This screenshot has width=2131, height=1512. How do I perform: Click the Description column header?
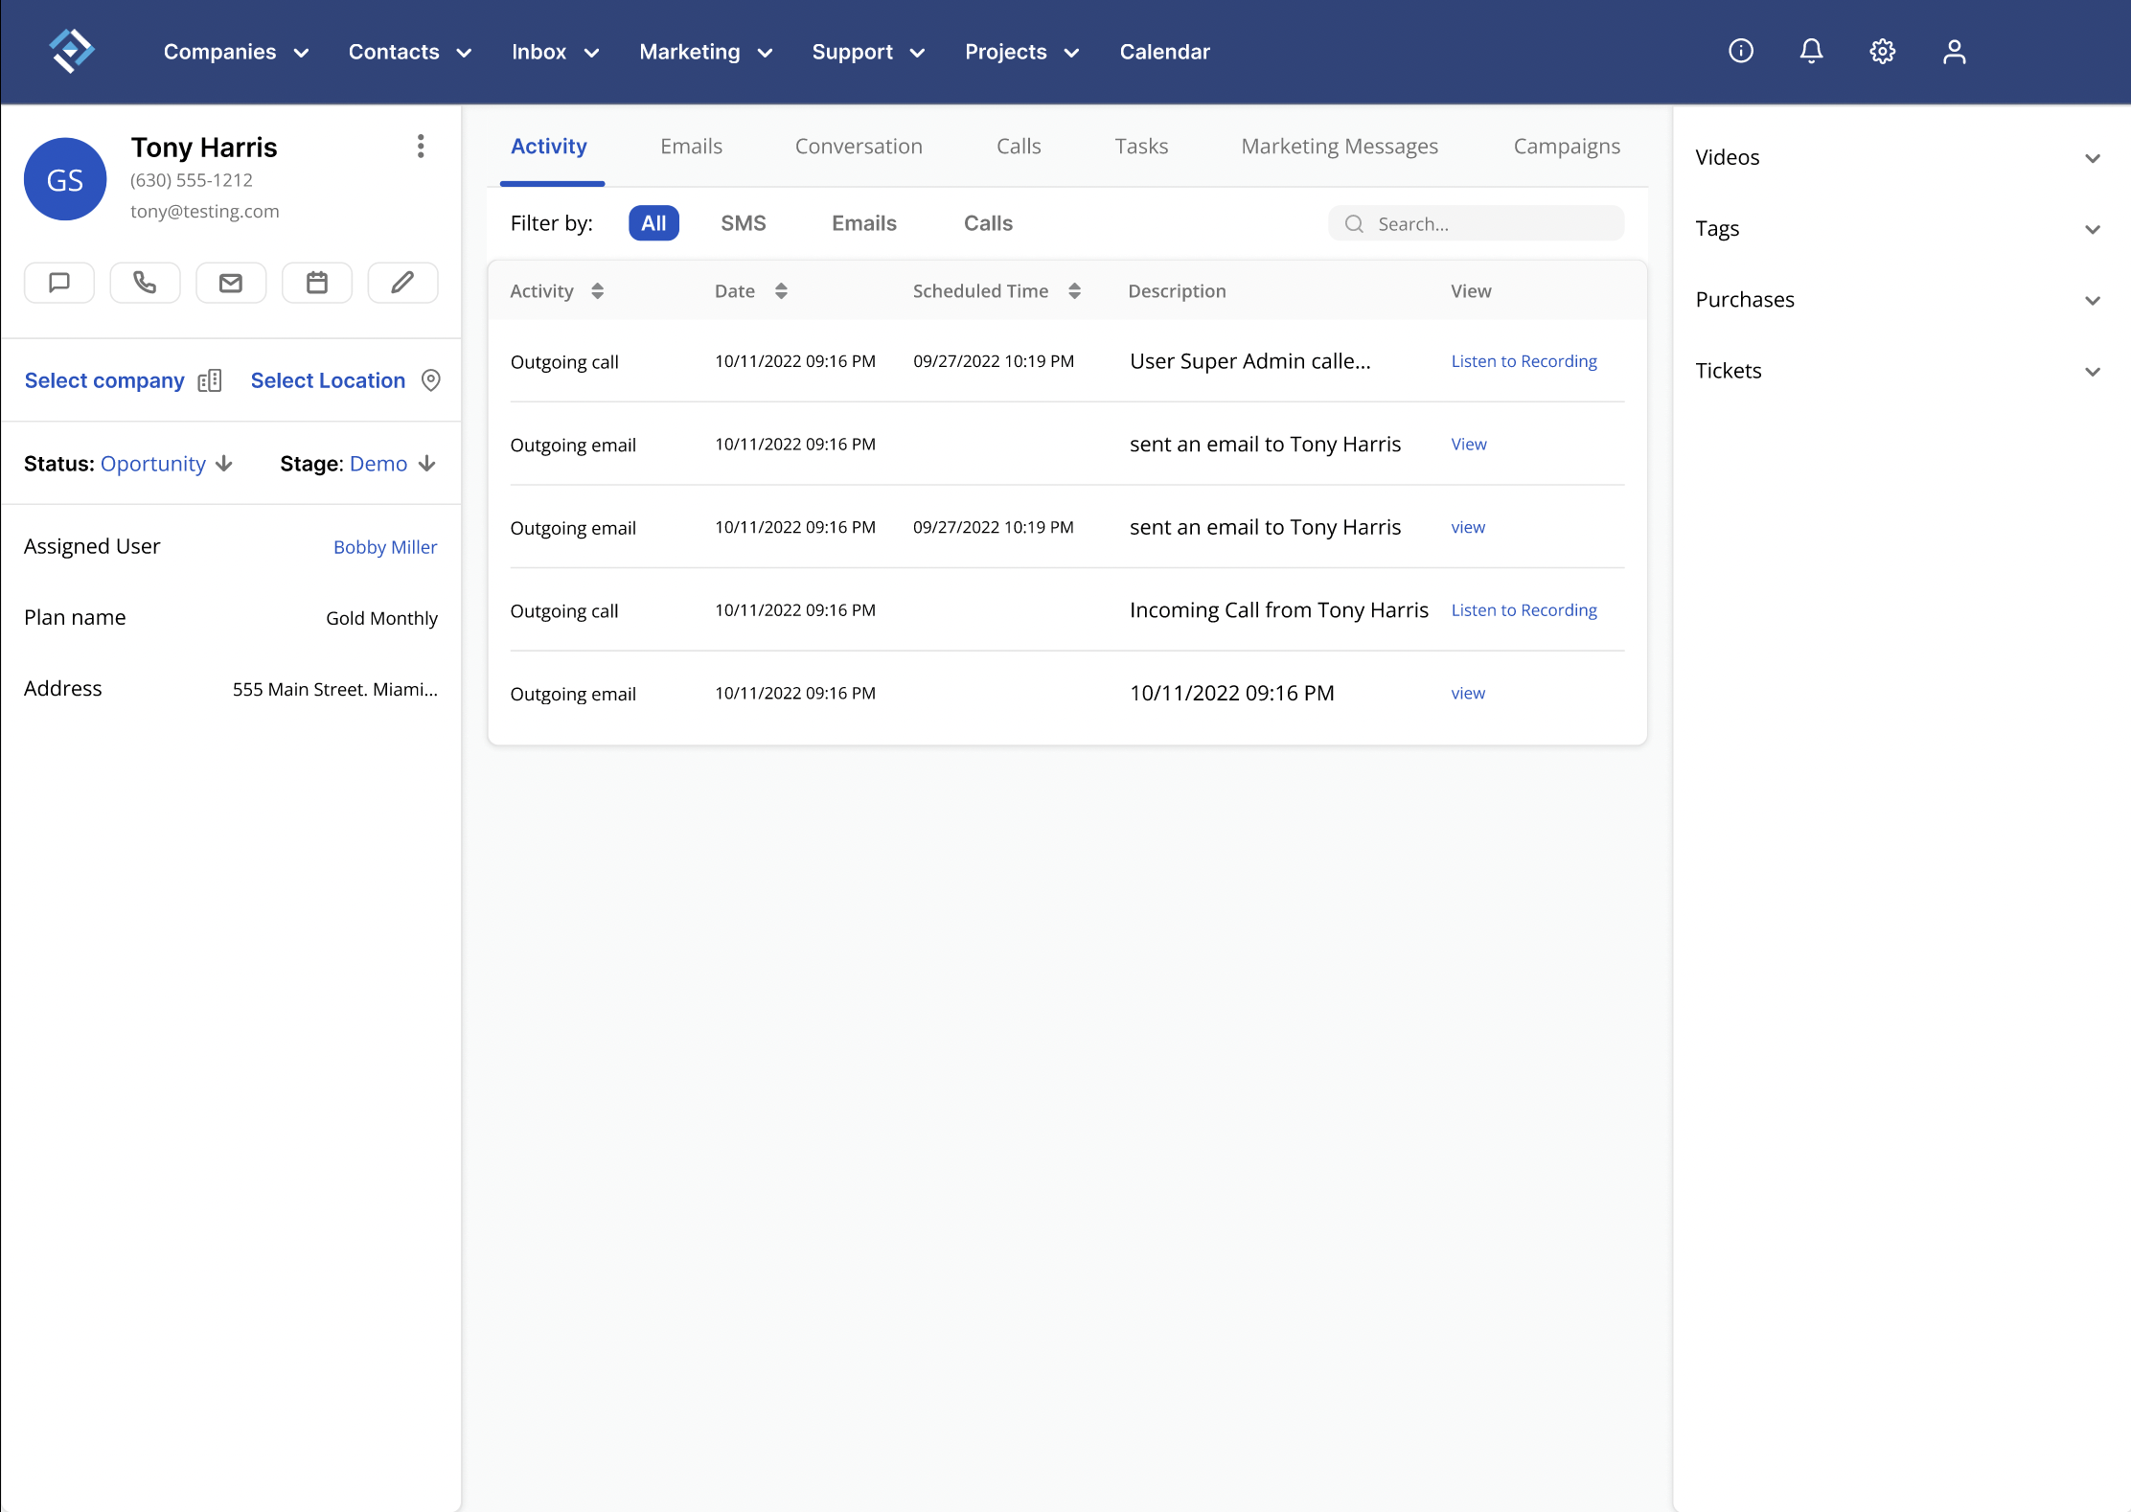1177,291
